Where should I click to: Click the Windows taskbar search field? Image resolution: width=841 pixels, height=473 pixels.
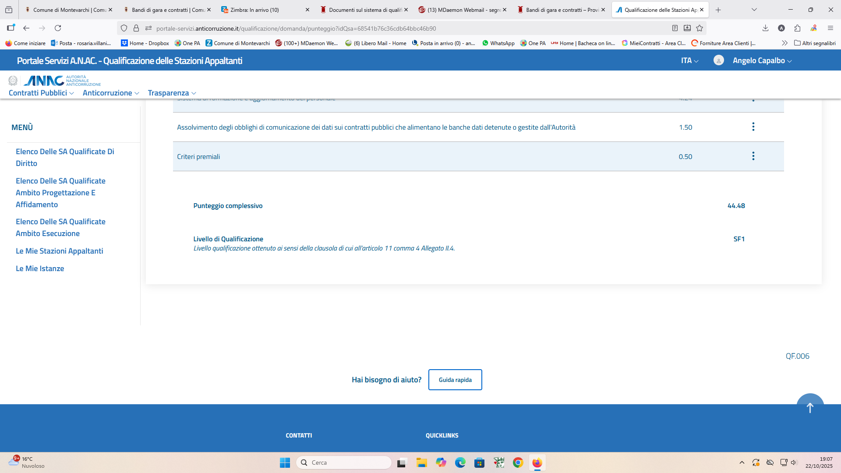[344, 462]
